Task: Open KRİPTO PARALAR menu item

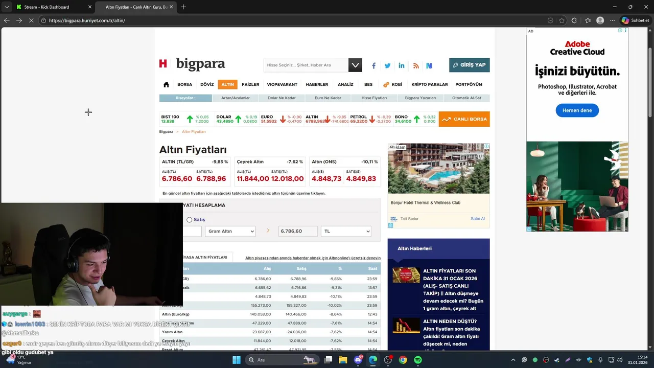Action: (x=430, y=84)
